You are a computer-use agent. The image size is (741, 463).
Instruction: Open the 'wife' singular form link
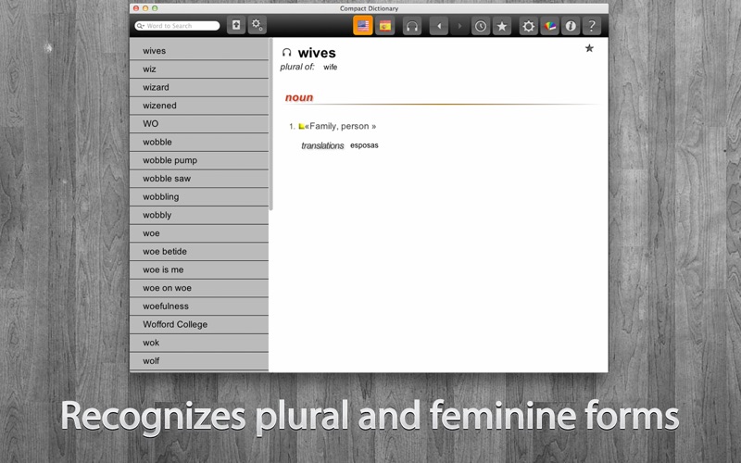point(331,68)
